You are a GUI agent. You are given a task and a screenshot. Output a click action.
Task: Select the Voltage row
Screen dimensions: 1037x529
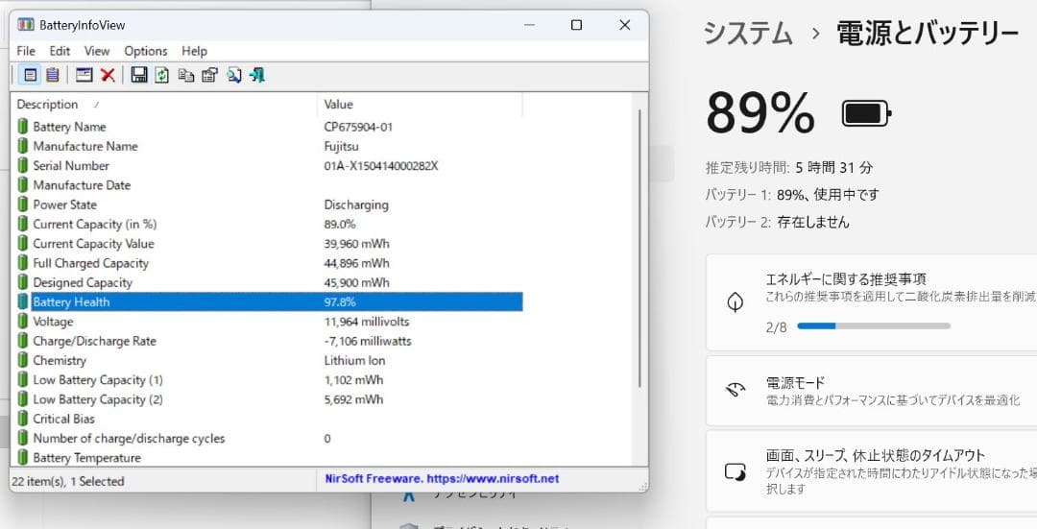pyautogui.click(x=267, y=322)
